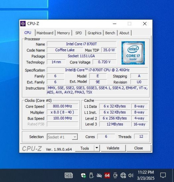
Task: Click Safely Remove Hardware USB icon
Action: [92, 175]
